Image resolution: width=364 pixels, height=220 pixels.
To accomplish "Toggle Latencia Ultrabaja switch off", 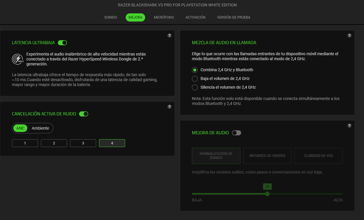I will point(62,43).
